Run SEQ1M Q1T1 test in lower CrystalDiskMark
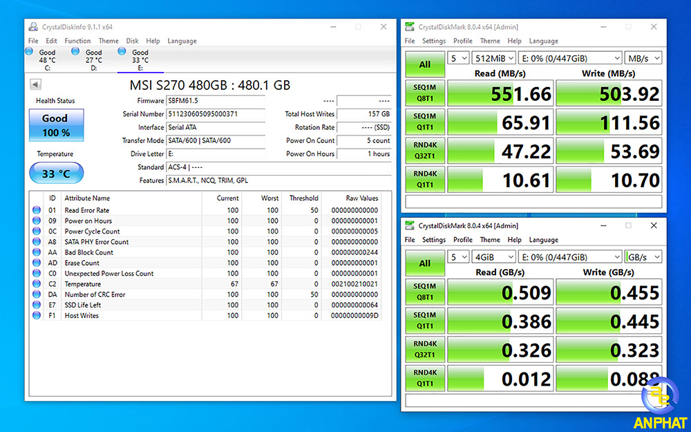 (x=425, y=321)
